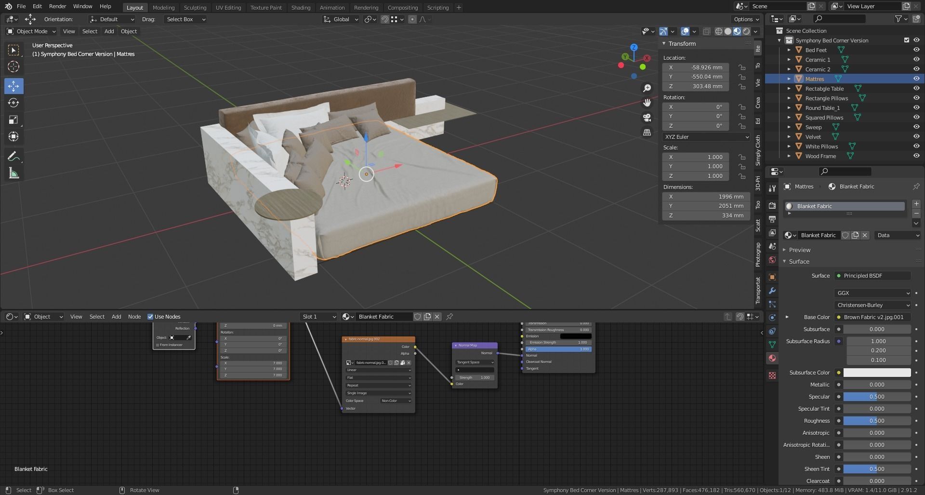Expand the Preview panel
Image resolution: width=925 pixels, height=495 pixels.
point(799,250)
